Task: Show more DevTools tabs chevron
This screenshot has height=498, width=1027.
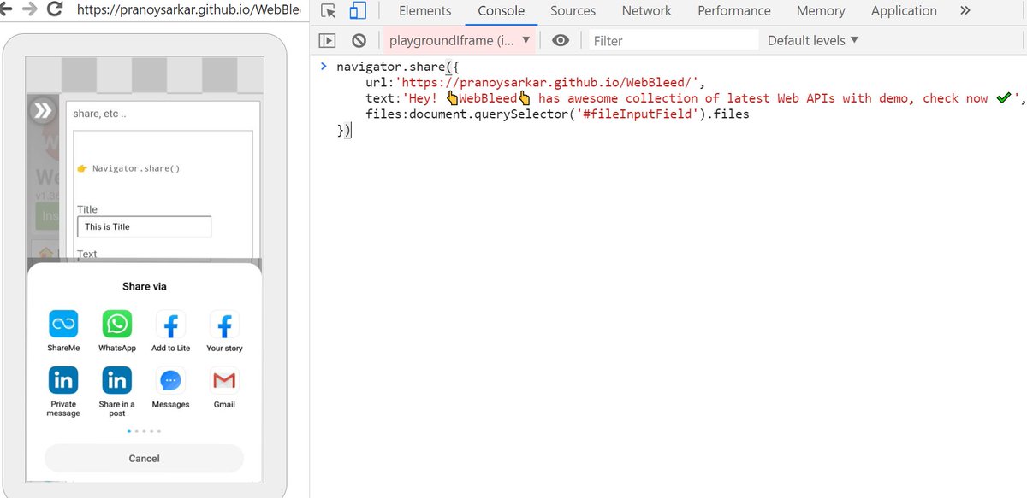Action: tap(965, 11)
